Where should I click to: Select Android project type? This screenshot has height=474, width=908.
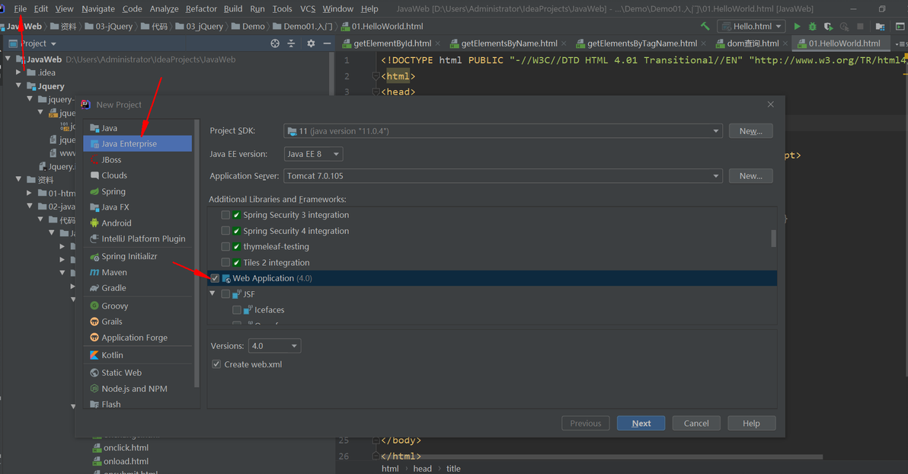[x=117, y=223]
